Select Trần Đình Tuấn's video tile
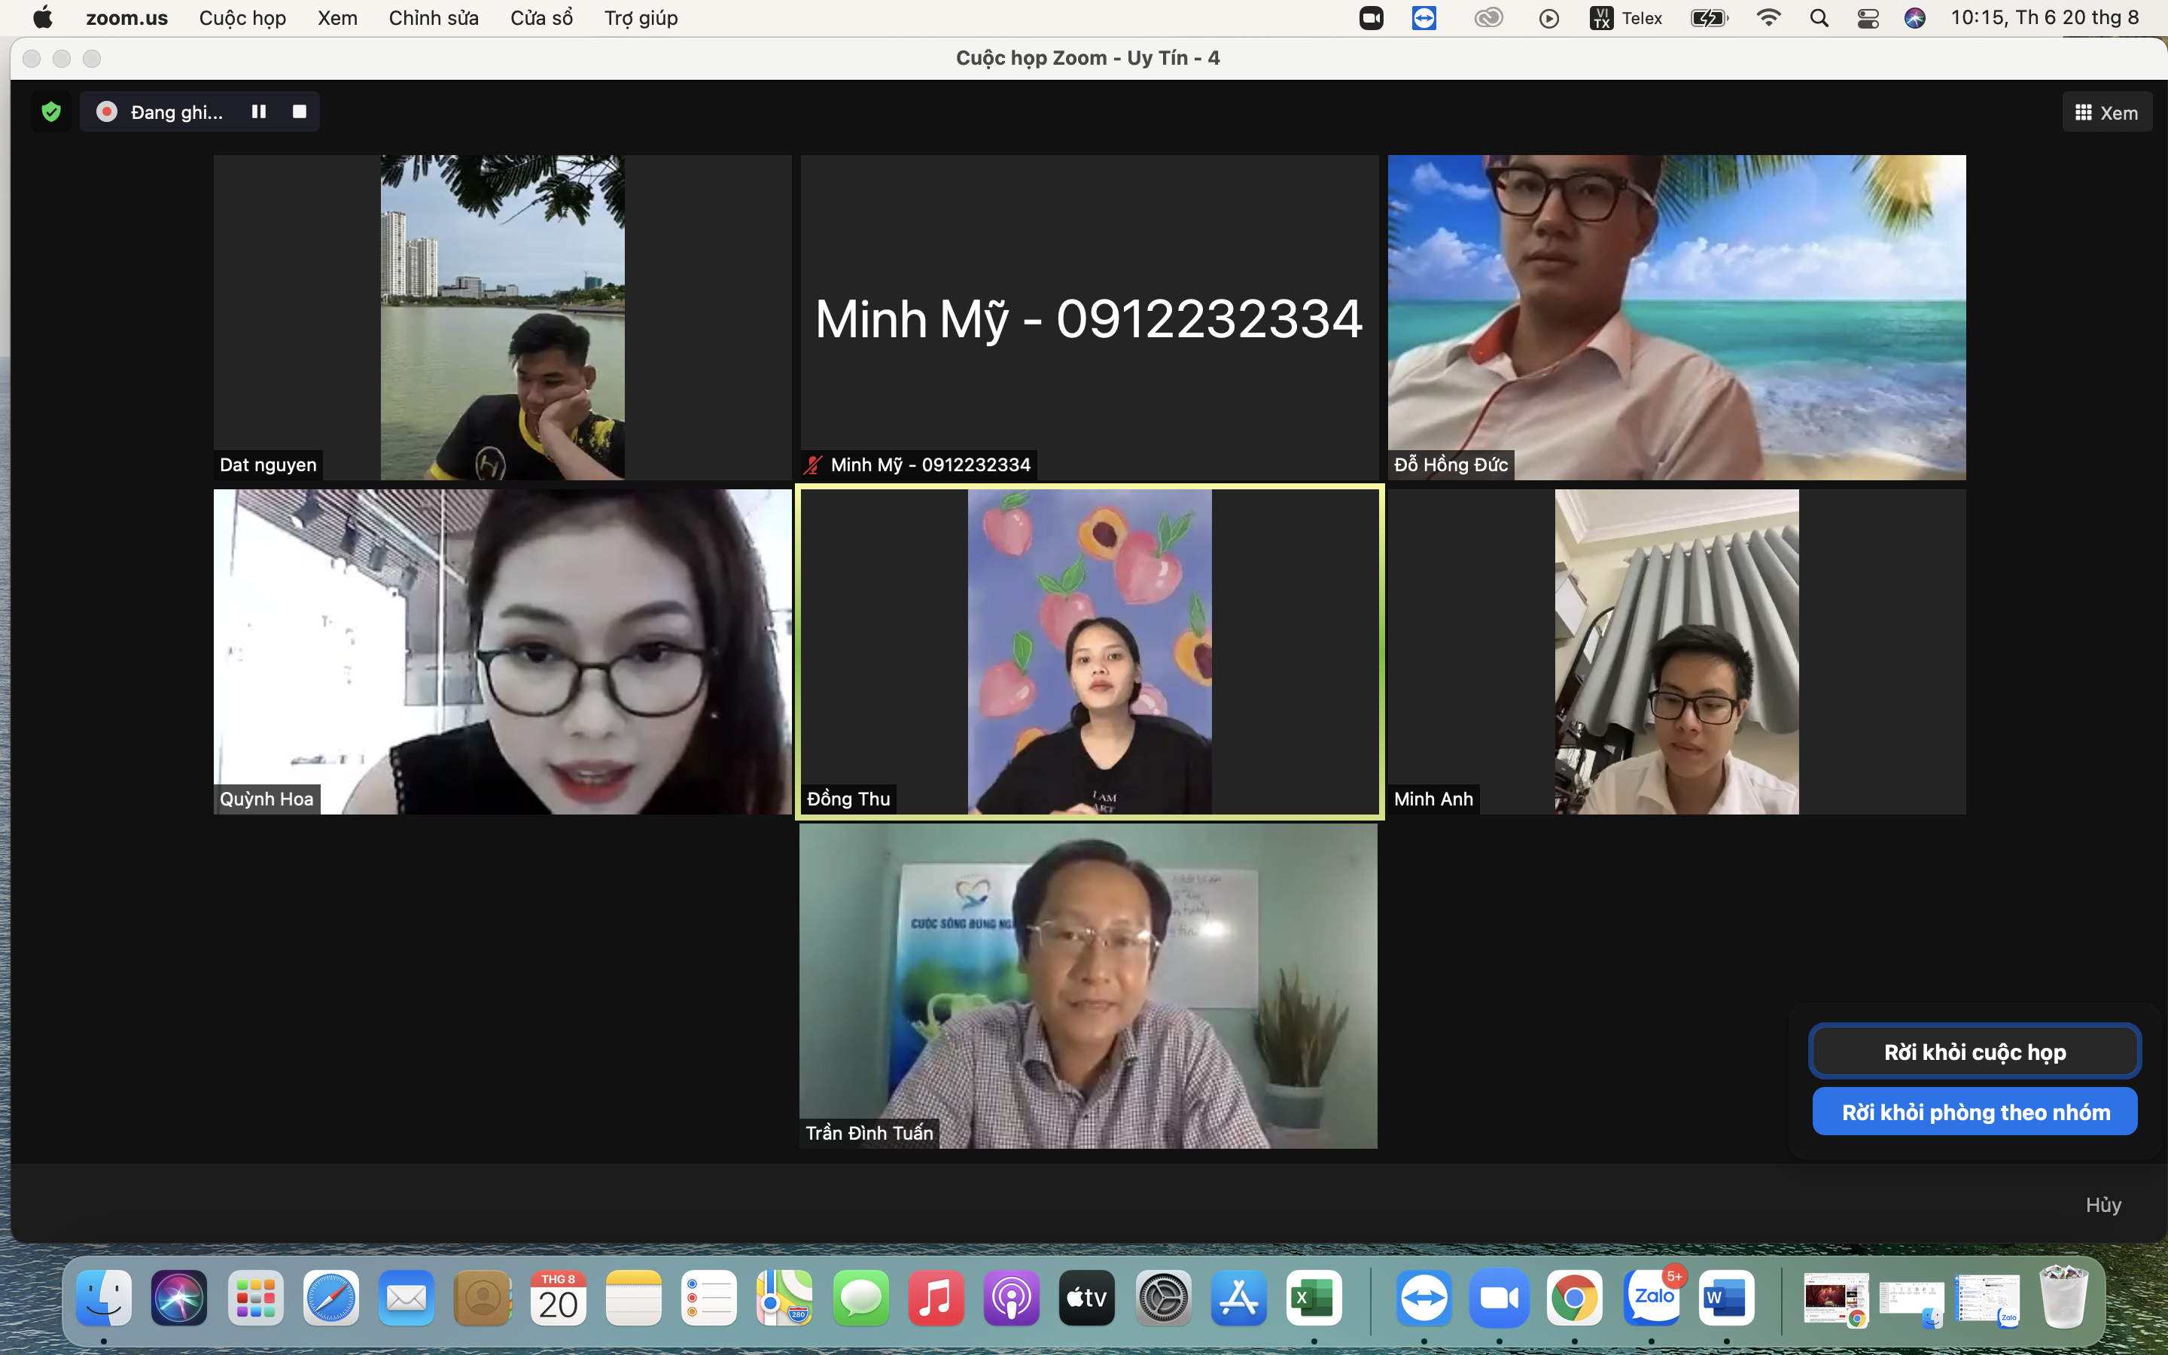 coord(1088,986)
